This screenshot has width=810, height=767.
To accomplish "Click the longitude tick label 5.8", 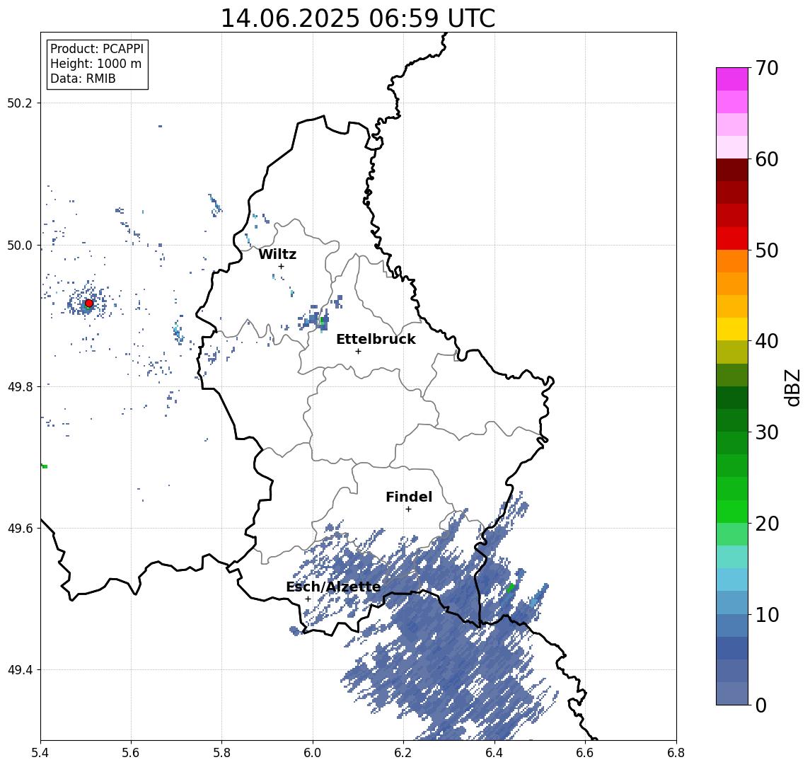I will point(222,753).
